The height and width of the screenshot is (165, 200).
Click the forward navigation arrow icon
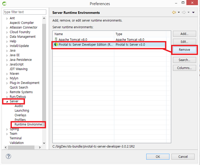(184, 12)
